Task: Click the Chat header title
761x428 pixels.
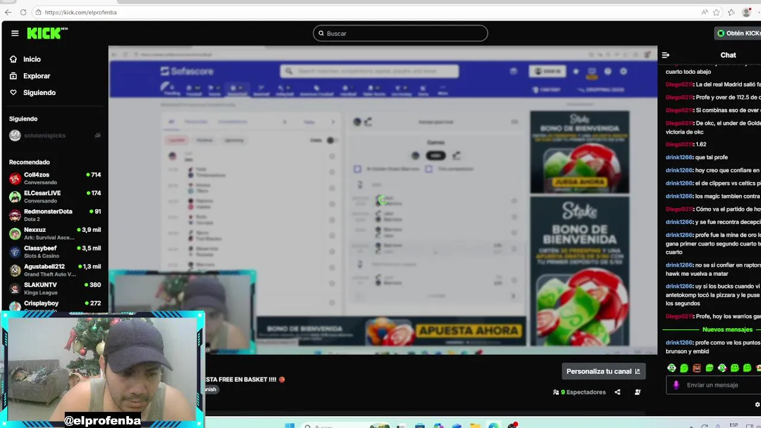Action: 728,55
